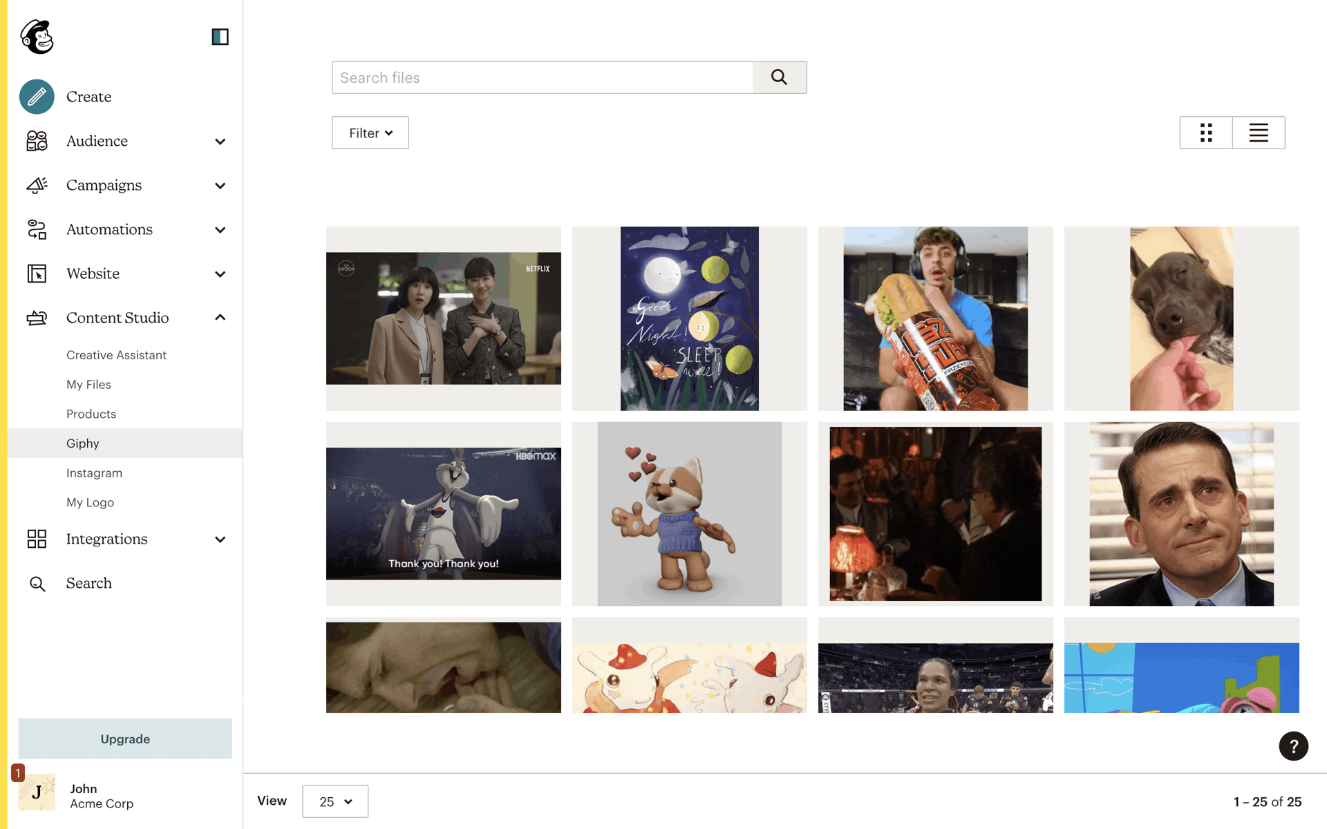This screenshot has height=829, width=1327.
Task: Expand the Campaigns menu chevron
Action: click(x=220, y=186)
